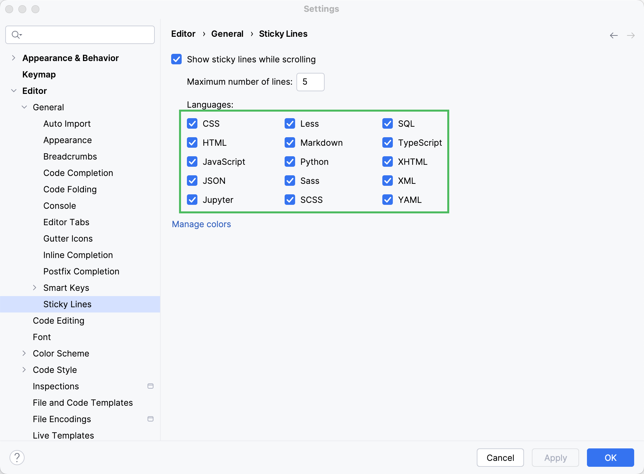The height and width of the screenshot is (474, 644).
Task: Click the profile icon next to Inspections
Action: pos(151,386)
